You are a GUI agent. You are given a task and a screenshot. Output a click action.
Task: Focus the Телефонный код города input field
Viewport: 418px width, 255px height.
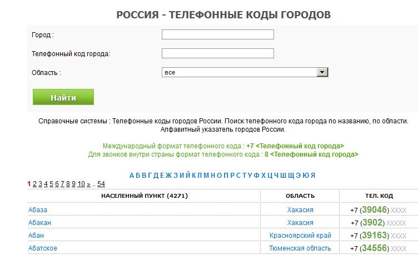217,53
